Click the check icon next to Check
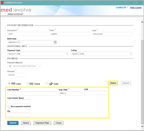The height and width of the screenshot is (131, 144). pyautogui.click(x=31, y=84)
